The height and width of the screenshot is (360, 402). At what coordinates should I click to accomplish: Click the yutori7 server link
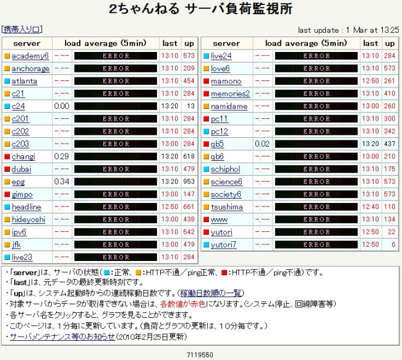(x=223, y=244)
